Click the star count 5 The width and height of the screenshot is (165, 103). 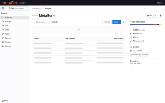click(156, 16)
